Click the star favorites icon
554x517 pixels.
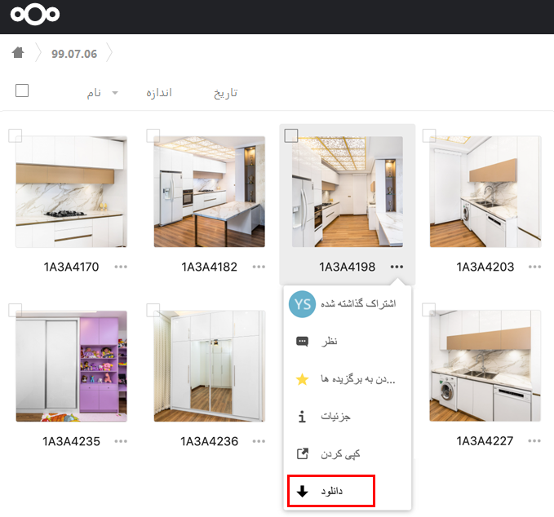(302, 379)
